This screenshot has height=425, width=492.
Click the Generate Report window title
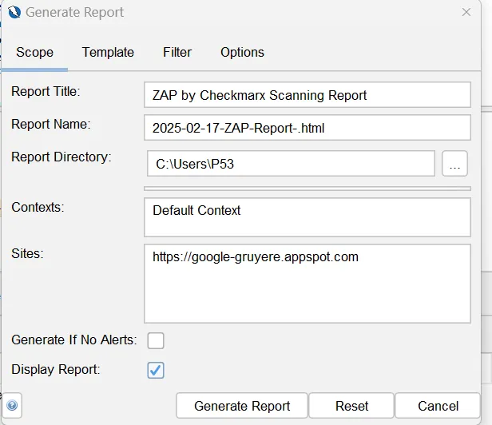tap(75, 13)
